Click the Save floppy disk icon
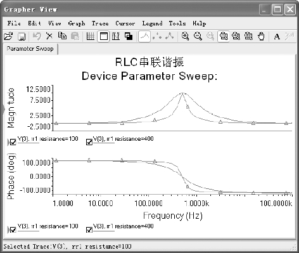This screenshot has height=253, width=299. pos(22,37)
